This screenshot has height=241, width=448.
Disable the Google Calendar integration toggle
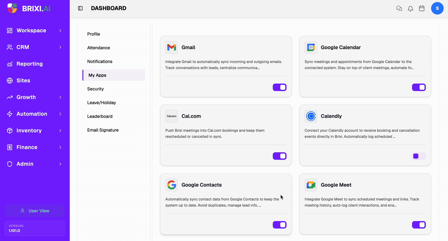[419, 87]
